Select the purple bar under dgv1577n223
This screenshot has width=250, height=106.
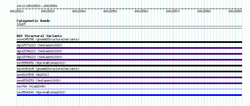(x=129, y=48)
